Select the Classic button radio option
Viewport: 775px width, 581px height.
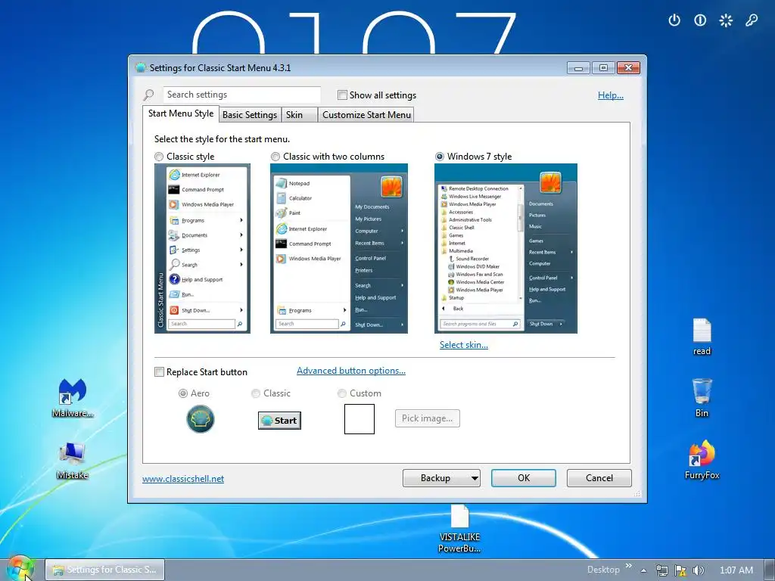click(x=256, y=393)
